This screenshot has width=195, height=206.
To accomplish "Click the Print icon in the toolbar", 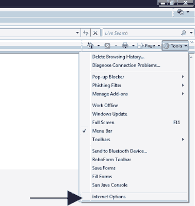I will tap(125, 46).
